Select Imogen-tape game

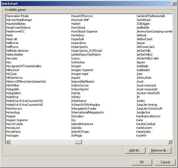click(80, 74)
